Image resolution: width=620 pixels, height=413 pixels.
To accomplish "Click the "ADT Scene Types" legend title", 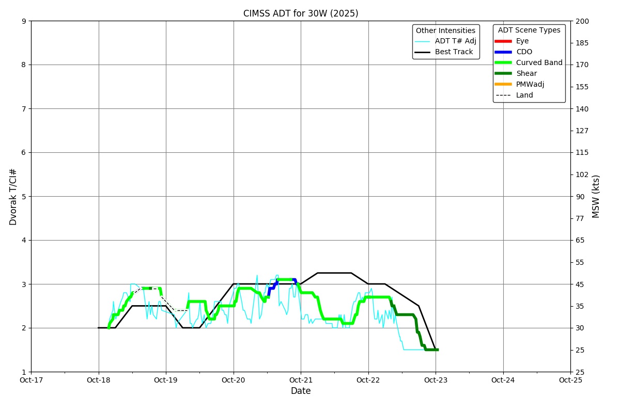I will point(529,30).
